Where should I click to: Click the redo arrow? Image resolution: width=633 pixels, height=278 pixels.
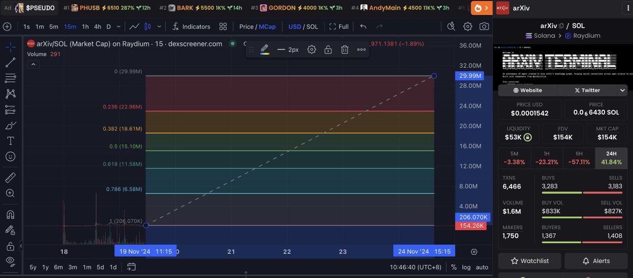379,26
